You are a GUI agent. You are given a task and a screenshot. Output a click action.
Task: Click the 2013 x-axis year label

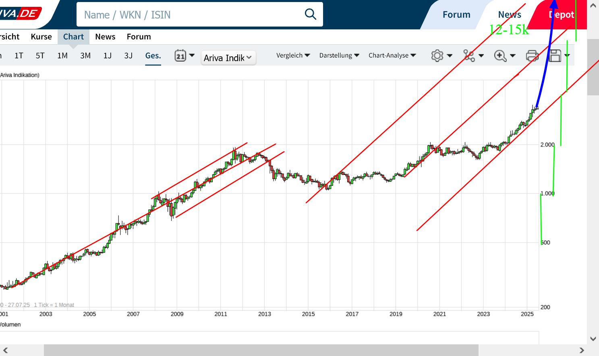pyautogui.click(x=265, y=314)
